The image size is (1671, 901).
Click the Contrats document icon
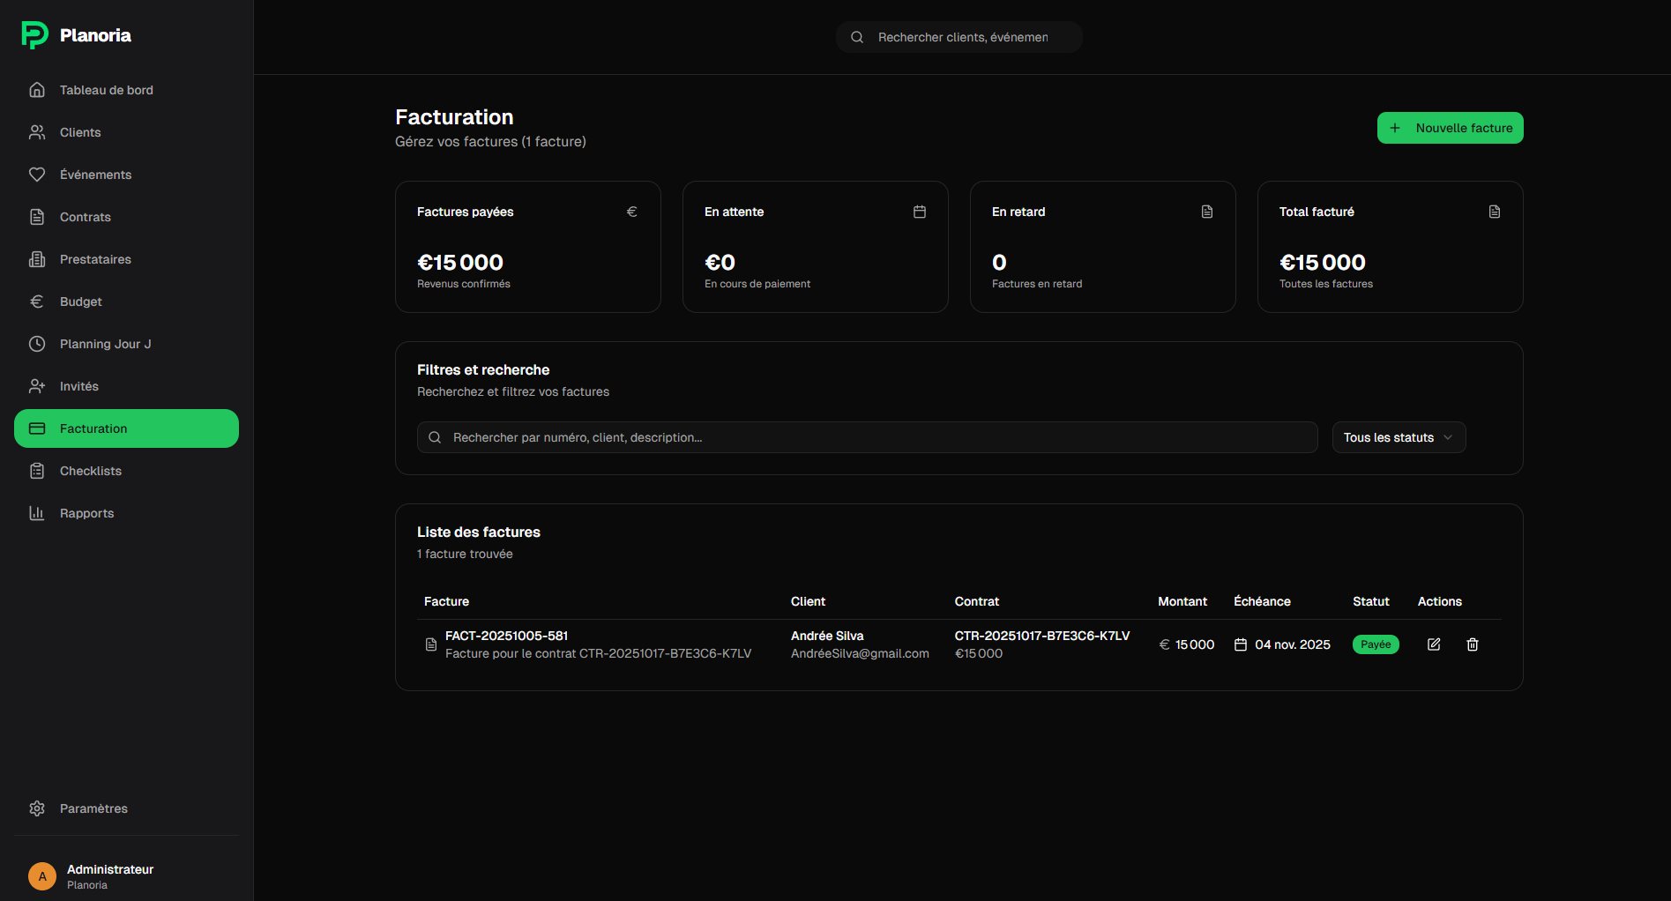[x=37, y=217]
